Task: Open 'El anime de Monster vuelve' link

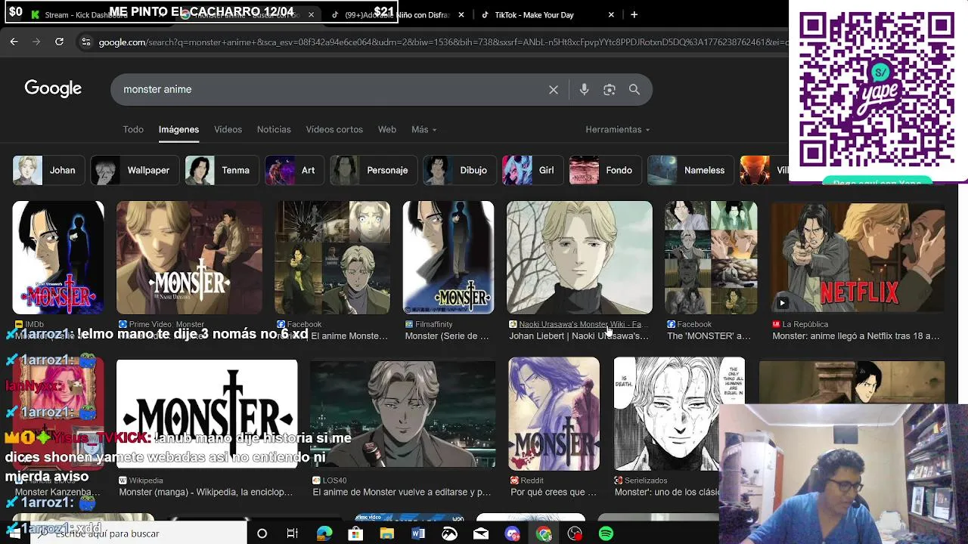Action: 402,493
